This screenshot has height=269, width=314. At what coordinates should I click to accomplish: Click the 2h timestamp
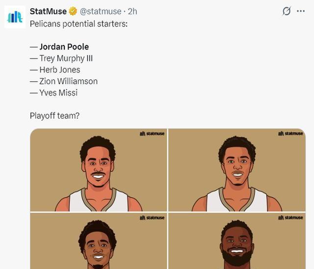click(x=132, y=11)
